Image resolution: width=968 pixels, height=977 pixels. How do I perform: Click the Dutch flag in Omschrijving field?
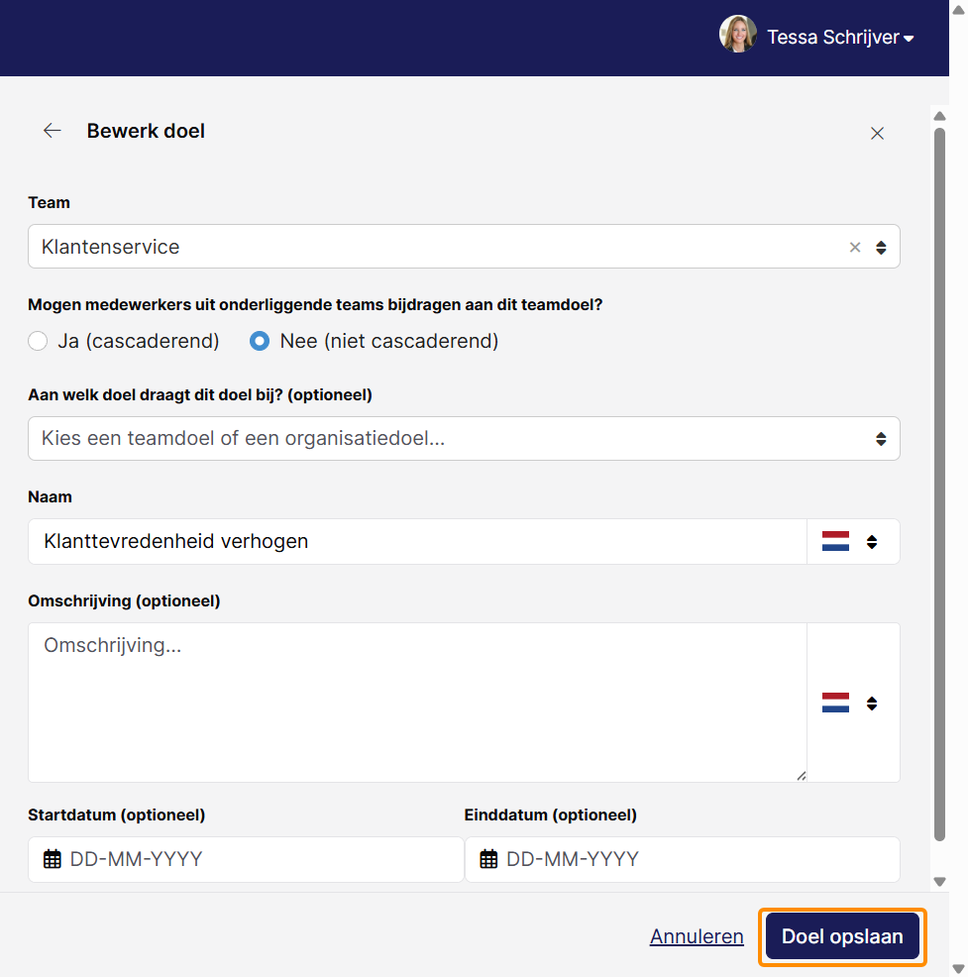click(x=835, y=703)
